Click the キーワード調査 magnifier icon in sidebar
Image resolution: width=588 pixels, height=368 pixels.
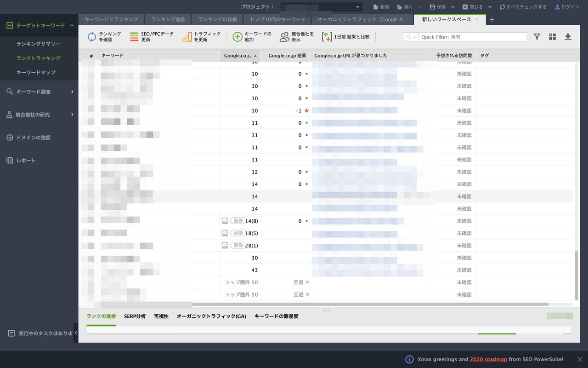9,92
